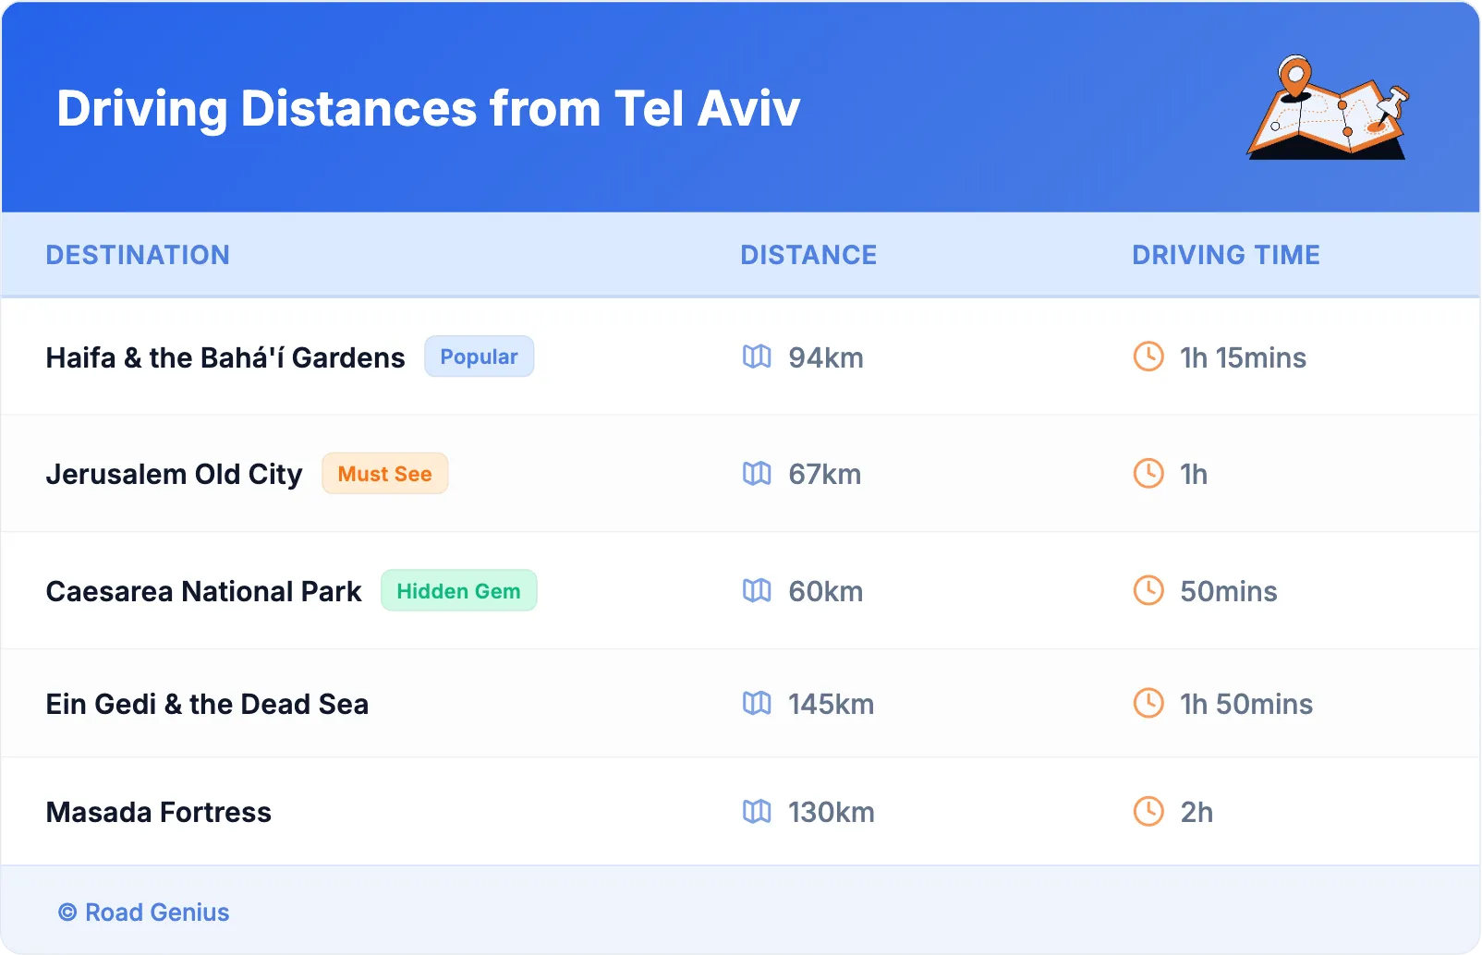The height and width of the screenshot is (955, 1482).
Task: Click the map icon beside 67km
Action: pyautogui.click(x=757, y=474)
